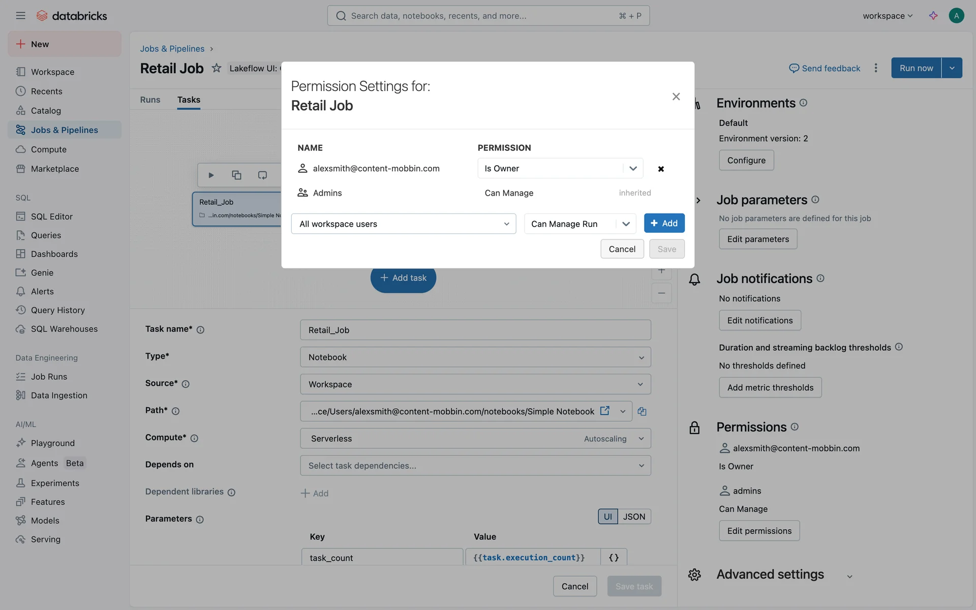Click the Add permission button

coord(664,223)
